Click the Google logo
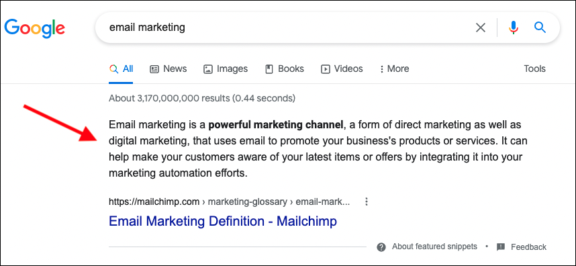The height and width of the screenshot is (266, 576). coord(34,28)
